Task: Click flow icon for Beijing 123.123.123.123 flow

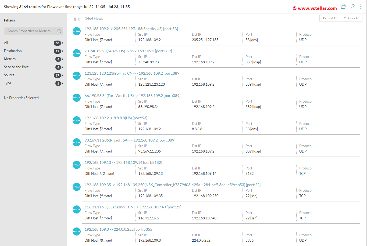Action: tap(77, 76)
